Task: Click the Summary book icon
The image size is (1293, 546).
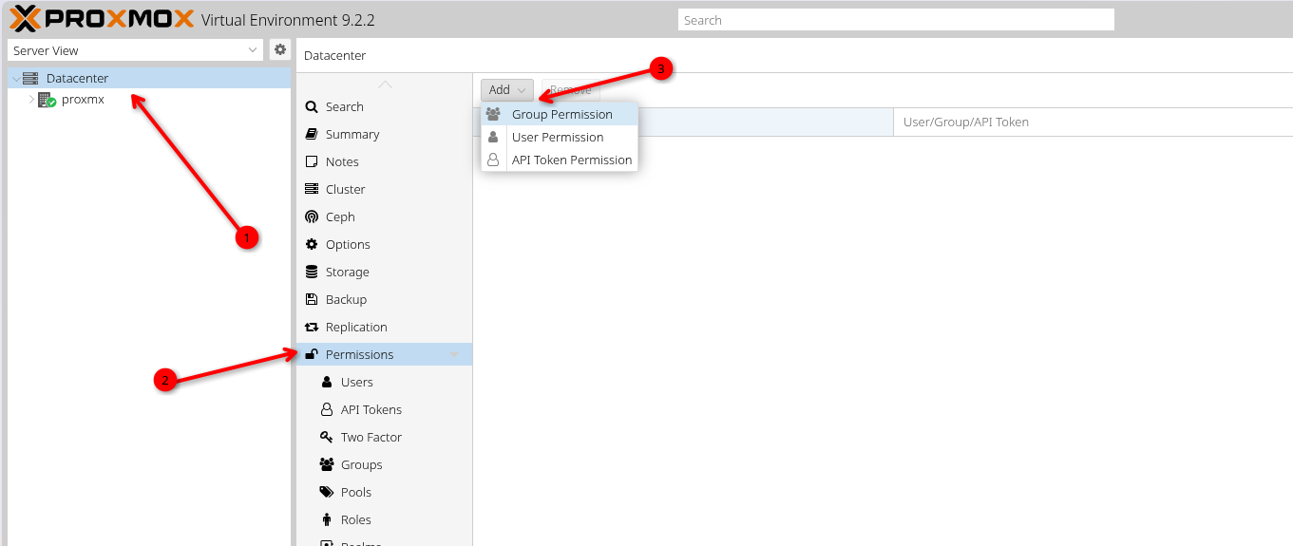Action: [x=311, y=135]
